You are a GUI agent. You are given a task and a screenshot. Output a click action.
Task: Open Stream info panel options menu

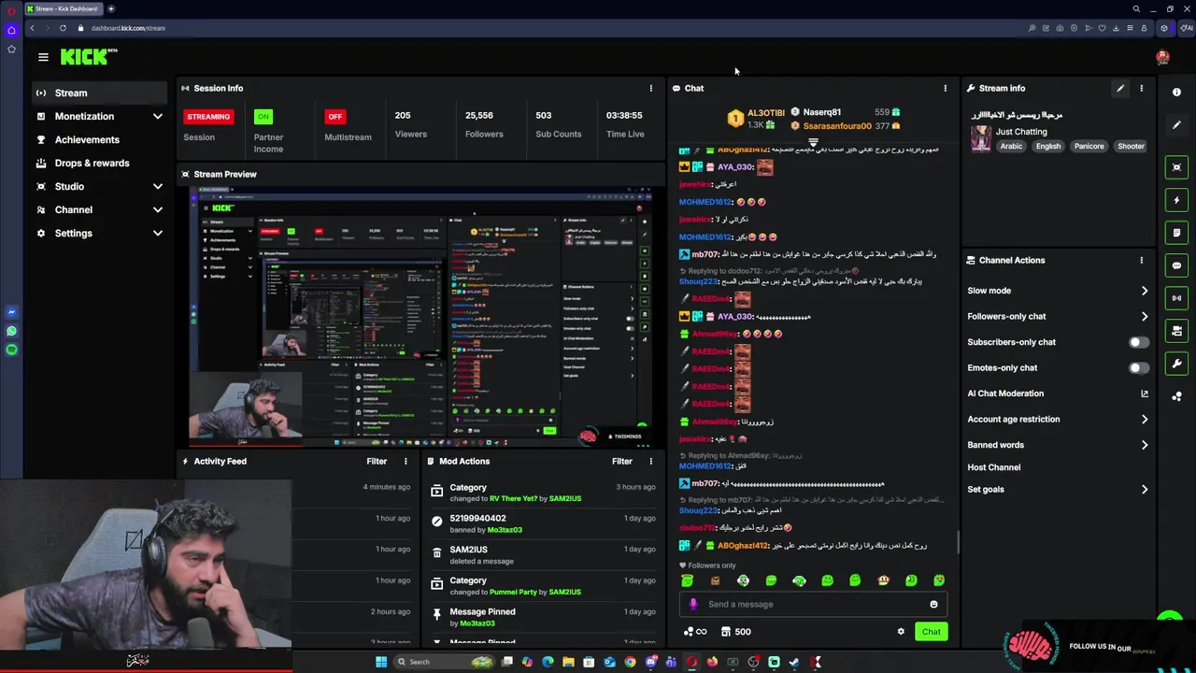point(1141,89)
